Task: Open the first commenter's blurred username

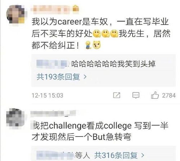Action: pyautogui.click(x=52, y=9)
